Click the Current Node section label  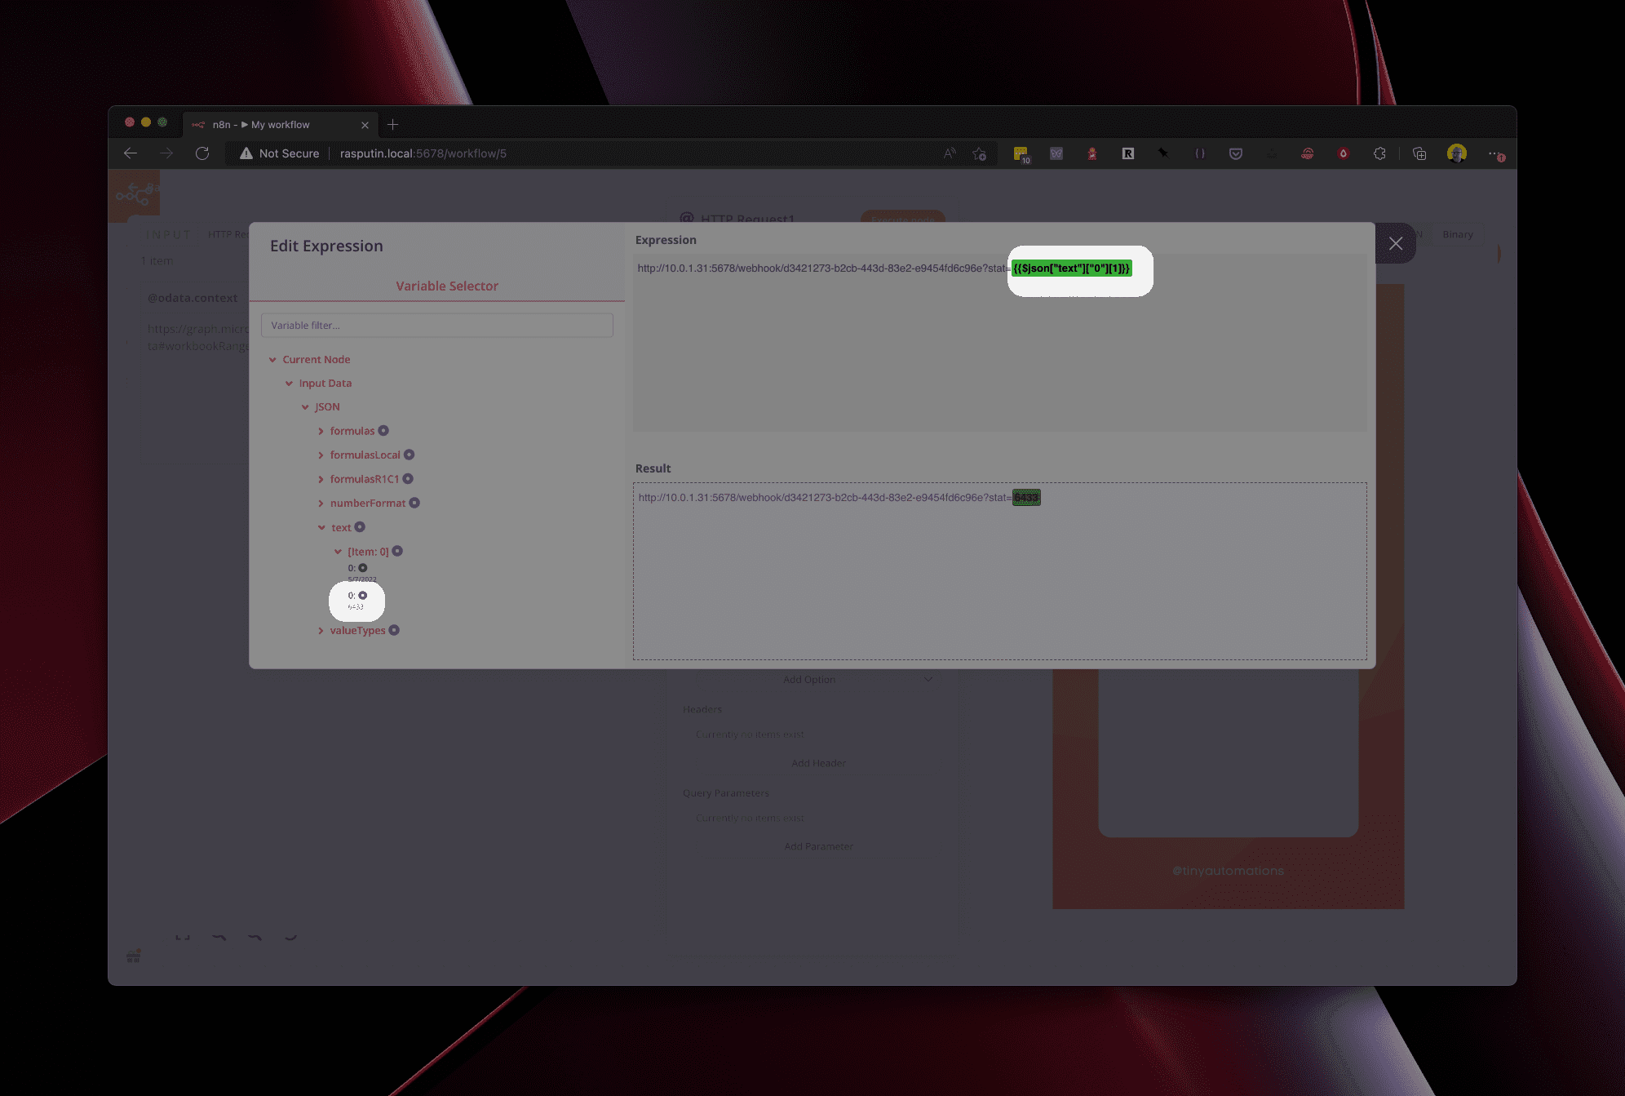click(x=316, y=358)
